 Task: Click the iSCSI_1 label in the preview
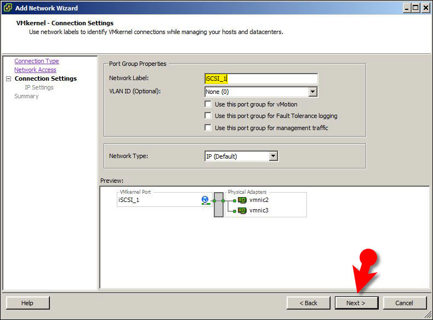(129, 200)
